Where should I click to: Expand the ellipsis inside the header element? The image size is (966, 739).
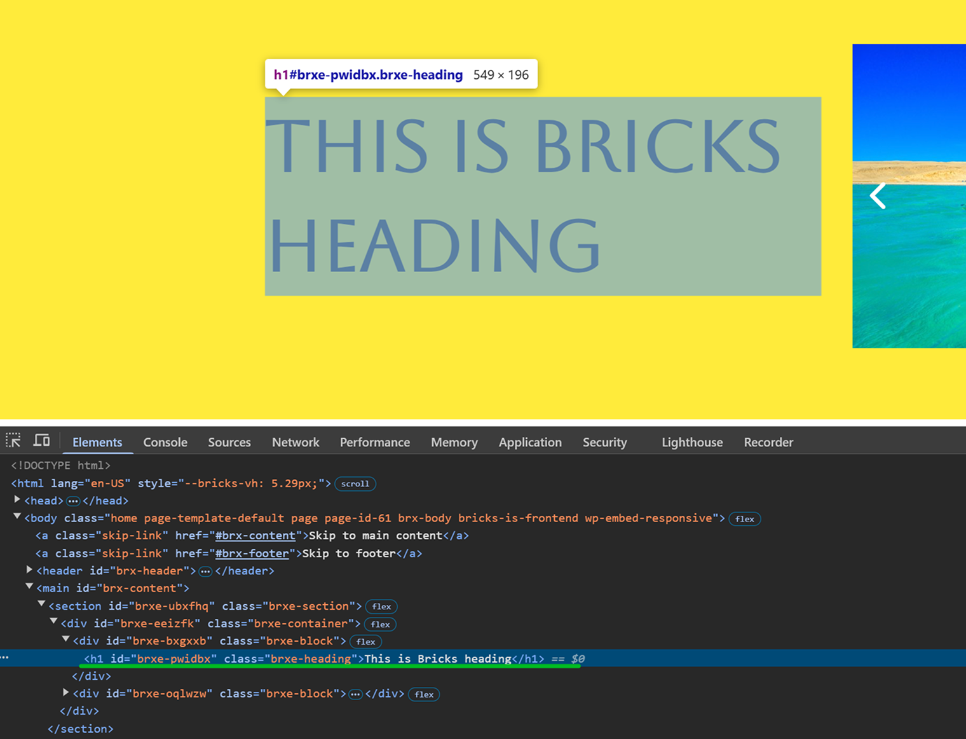(205, 571)
